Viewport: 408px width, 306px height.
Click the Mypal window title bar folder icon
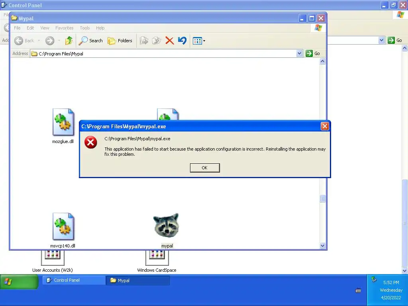coord(14,18)
